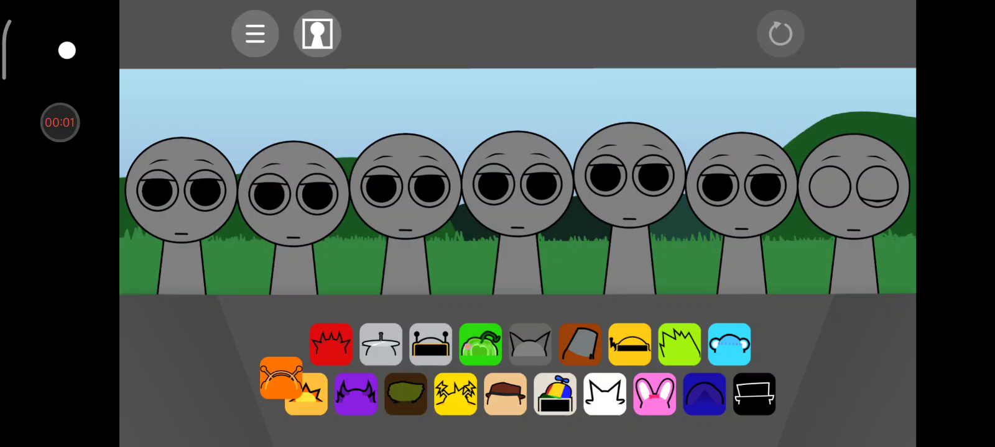Select the red spiky hair icon
Screen dimensions: 995x447
[x=331, y=344]
